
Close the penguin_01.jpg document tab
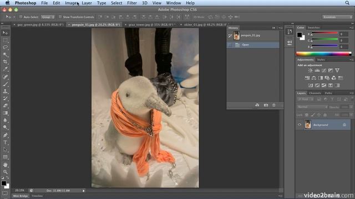(x=69, y=24)
